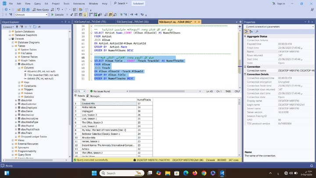Open Google Chrome from the taskbar

click(x=204, y=173)
